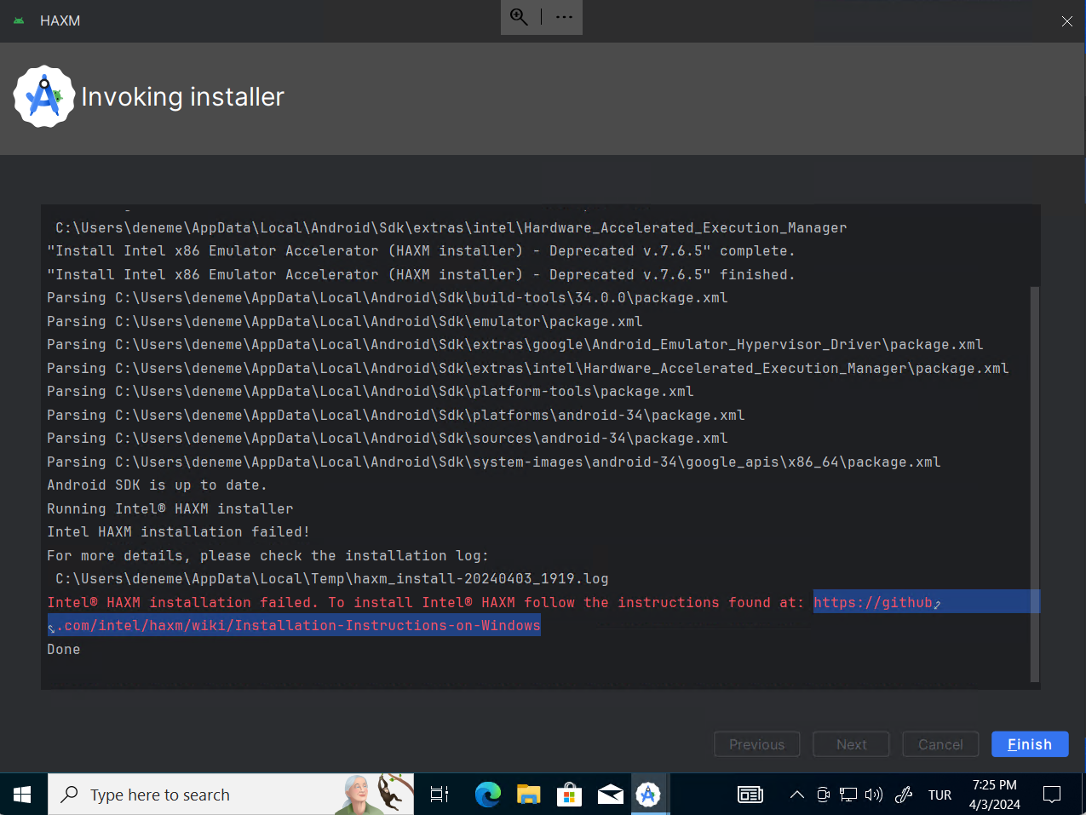
Task: Click the build-tools 34.0.0 parsing line
Action: click(x=388, y=297)
